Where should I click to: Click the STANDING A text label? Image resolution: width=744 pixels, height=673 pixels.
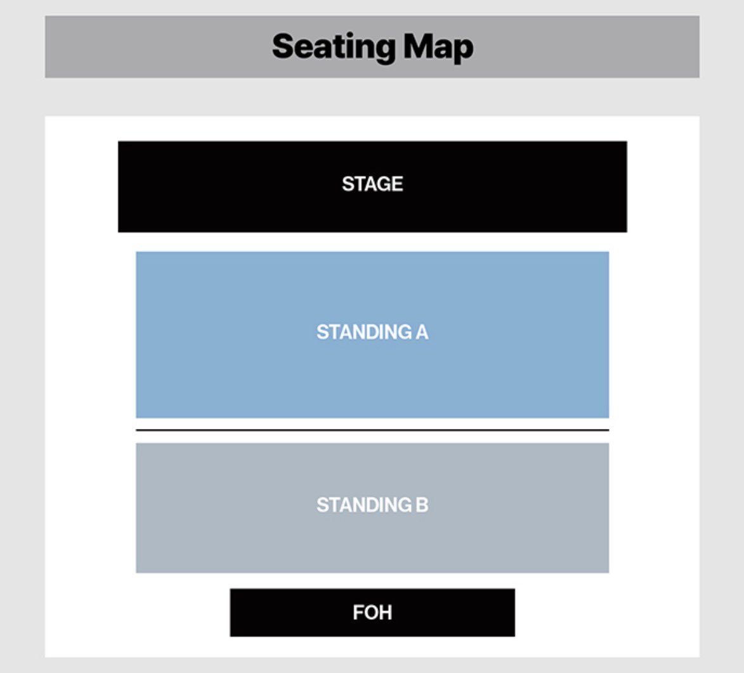372,332
